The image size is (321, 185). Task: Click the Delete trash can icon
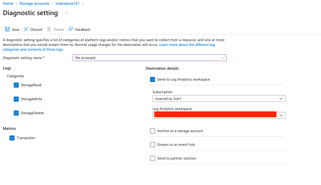click(49, 29)
